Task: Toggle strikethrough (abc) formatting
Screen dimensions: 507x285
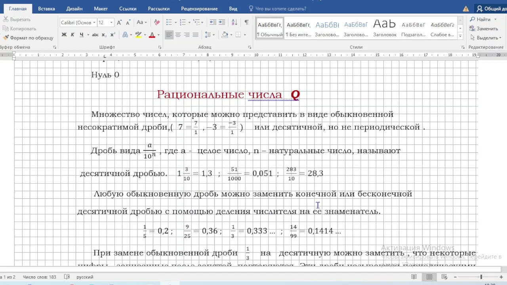Action: point(95,35)
